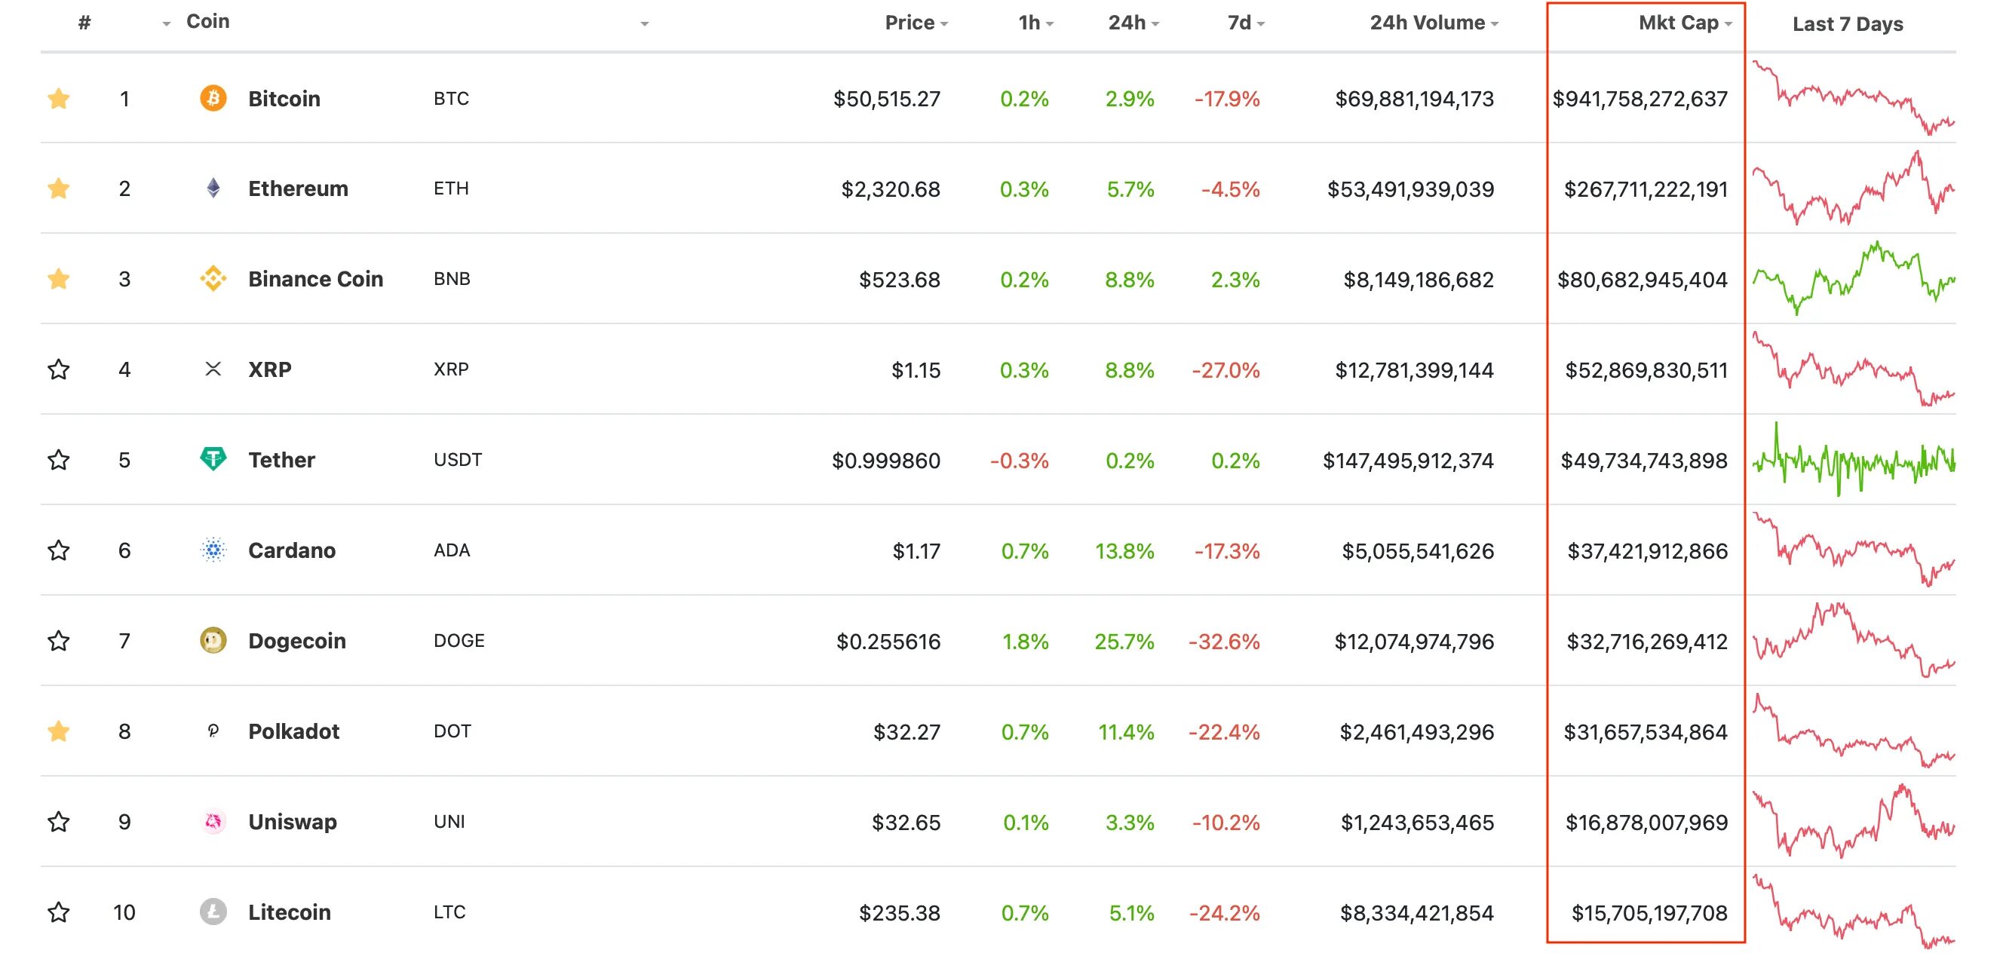Viewport: 2003px width, 956px height.
Task: Favorite Litecoin with the star
Action: click(x=58, y=912)
